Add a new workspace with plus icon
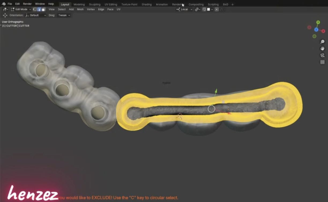Image resolution: width=328 pixels, height=202 pixels. click(x=232, y=5)
